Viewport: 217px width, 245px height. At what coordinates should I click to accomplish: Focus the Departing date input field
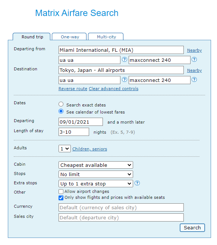point(81,122)
